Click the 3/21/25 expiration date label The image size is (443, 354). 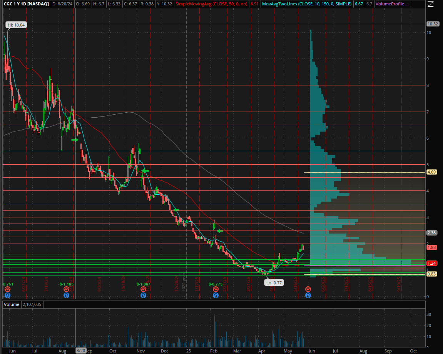click(249, 284)
